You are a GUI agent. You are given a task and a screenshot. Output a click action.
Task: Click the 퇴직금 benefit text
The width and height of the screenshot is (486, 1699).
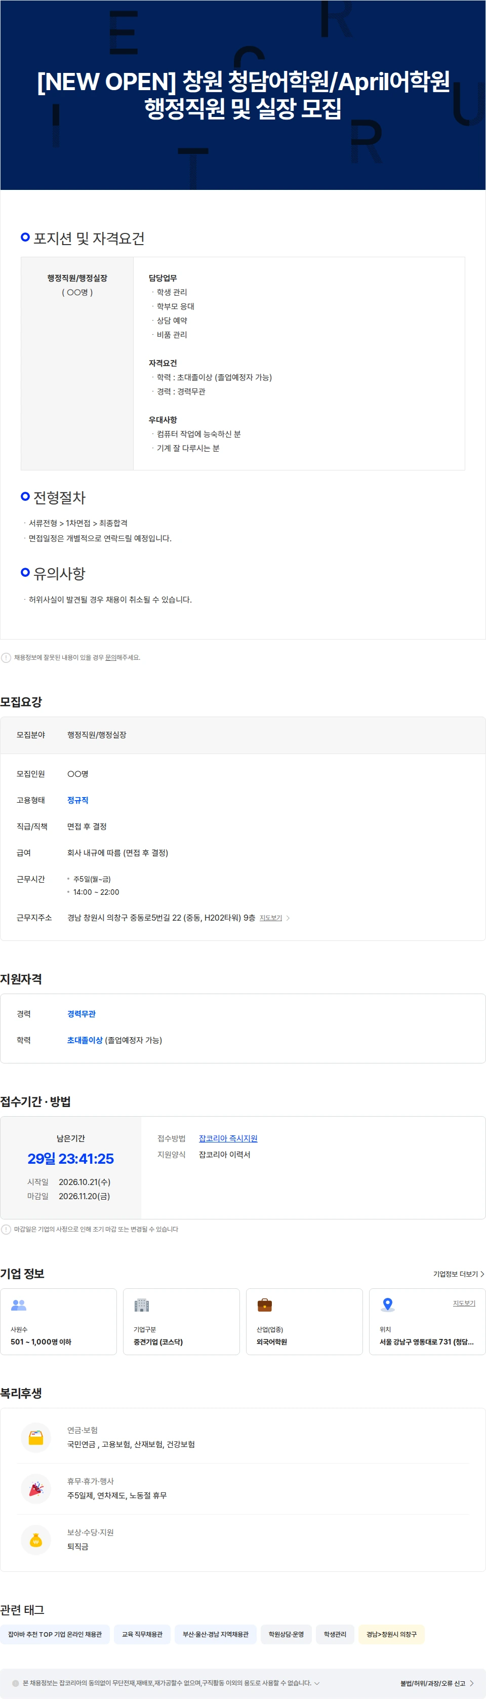point(78,1547)
